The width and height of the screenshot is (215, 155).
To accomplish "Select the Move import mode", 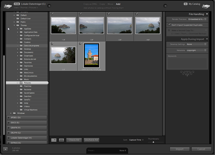I will point(110,4).
